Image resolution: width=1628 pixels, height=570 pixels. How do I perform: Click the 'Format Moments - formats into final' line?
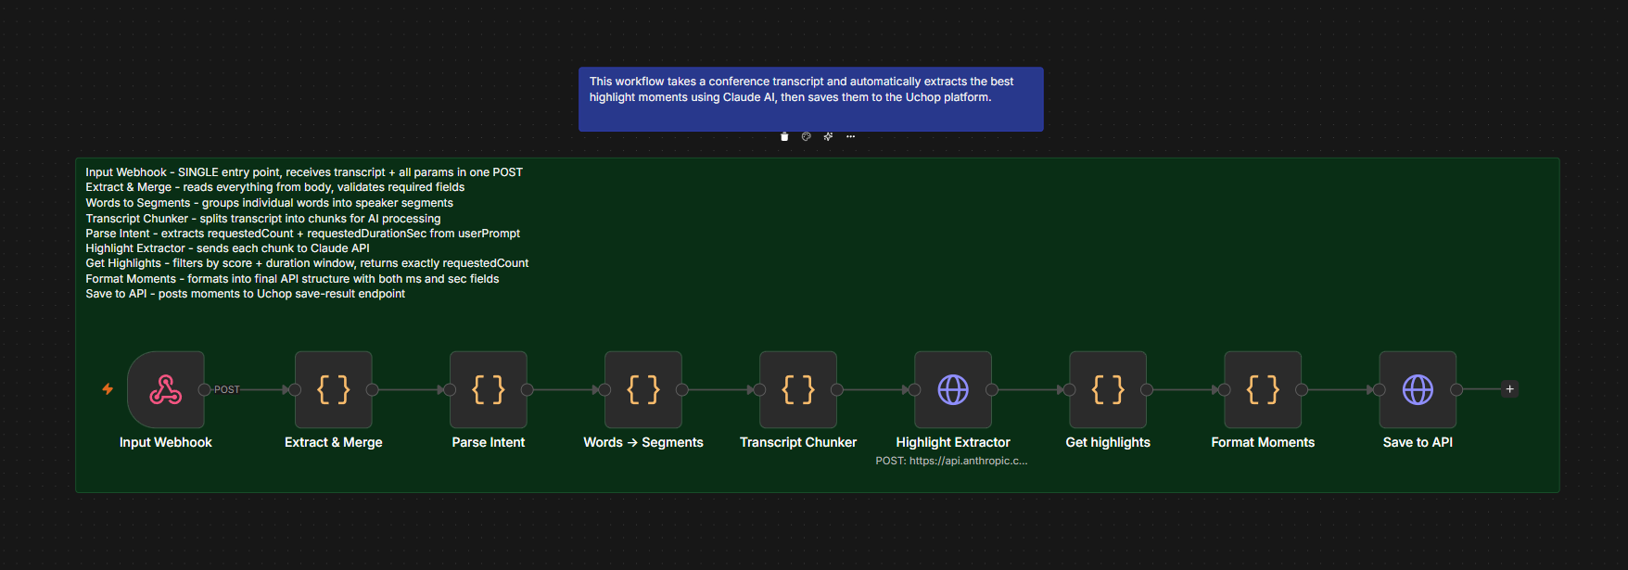(293, 279)
